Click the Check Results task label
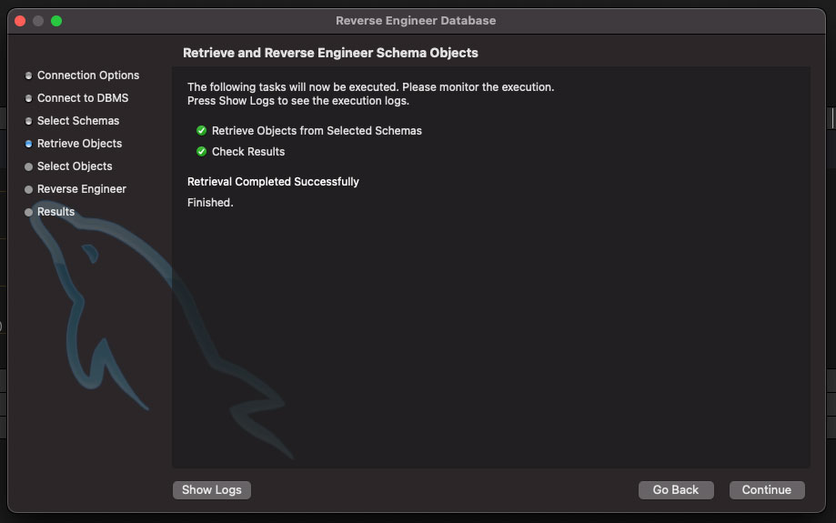Viewport: 836px width, 523px height. pyautogui.click(x=248, y=151)
